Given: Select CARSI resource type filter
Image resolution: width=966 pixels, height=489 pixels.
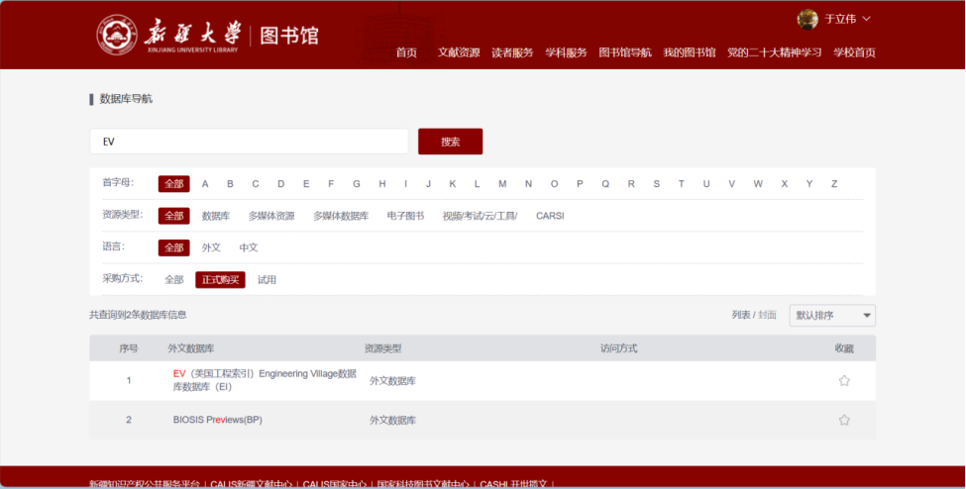Looking at the screenshot, I should point(550,216).
